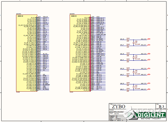Select the R247 resistor symbol
The width and height of the screenshot is (168, 122).
point(128,75)
